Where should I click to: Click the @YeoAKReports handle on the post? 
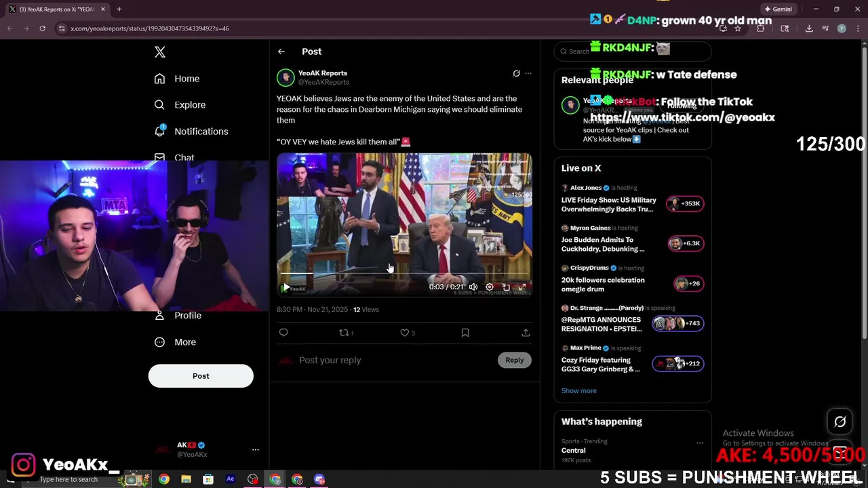click(323, 82)
